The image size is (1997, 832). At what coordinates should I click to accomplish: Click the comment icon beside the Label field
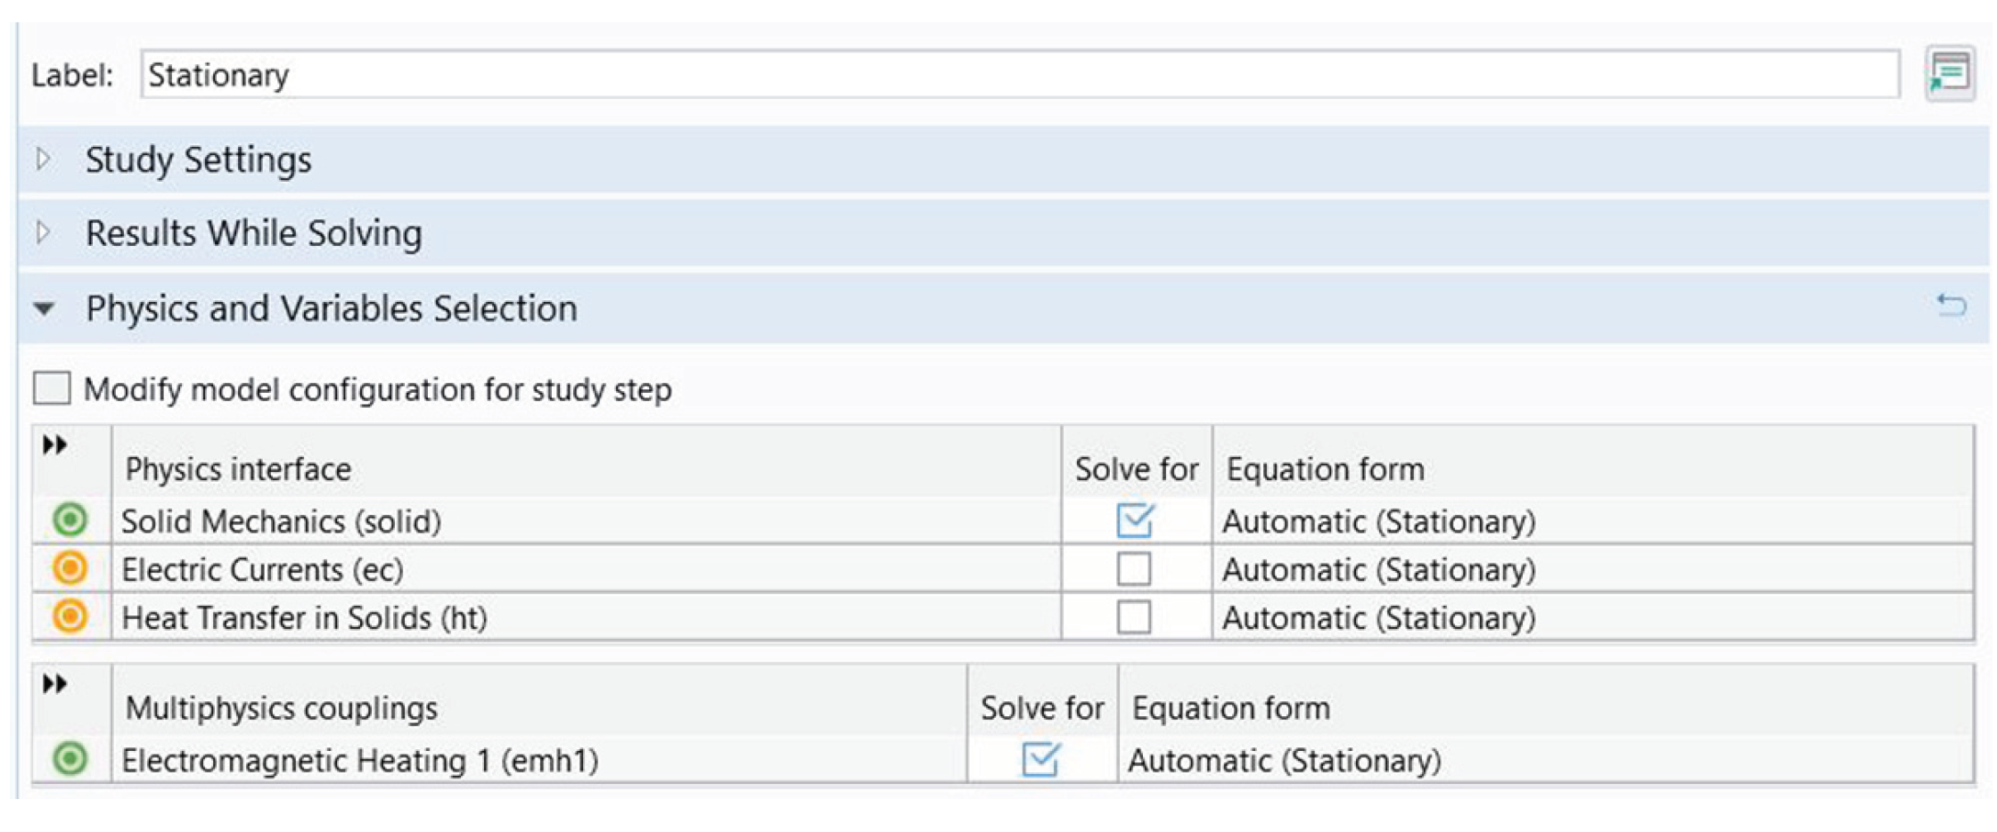click(1949, 75)
